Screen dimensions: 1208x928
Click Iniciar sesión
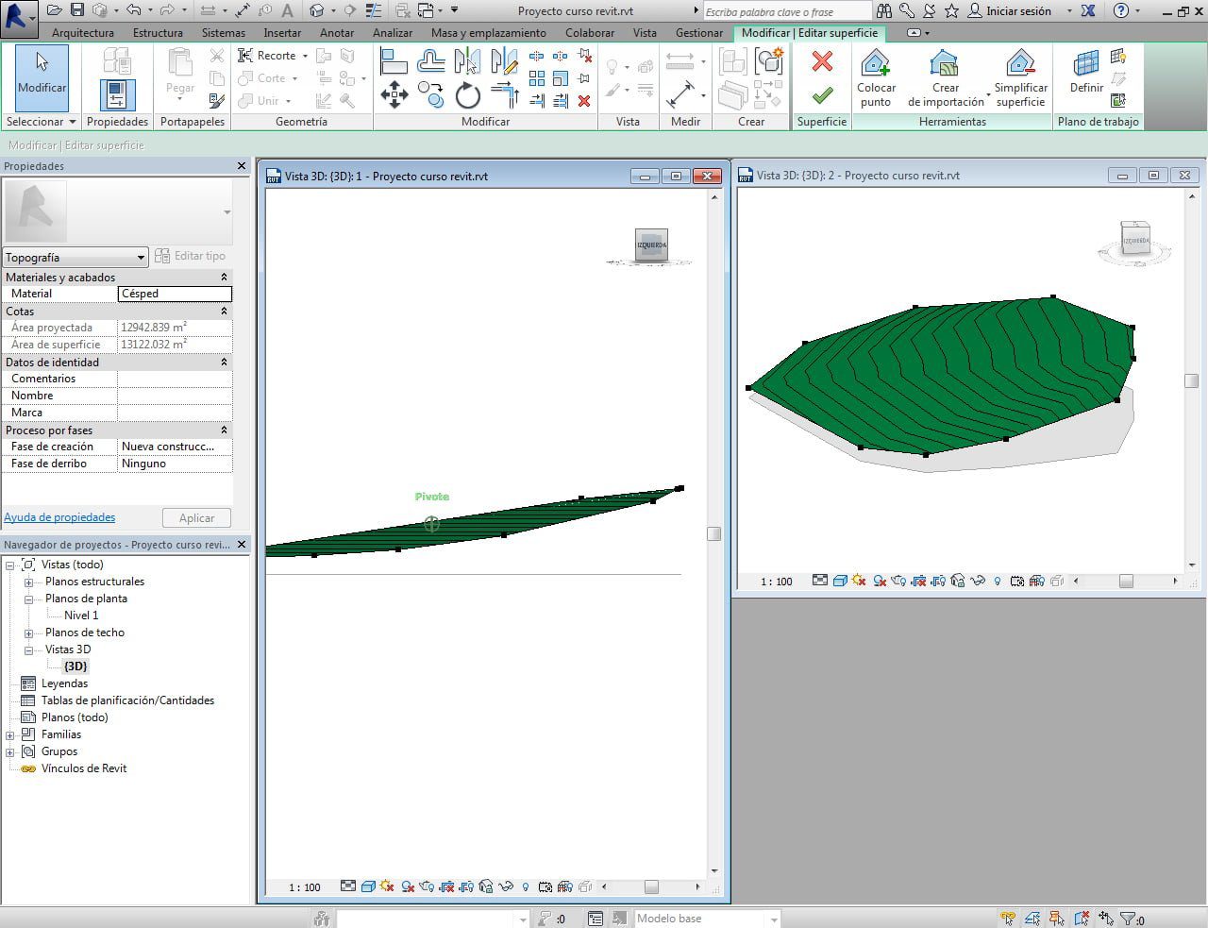point(1018,11)
